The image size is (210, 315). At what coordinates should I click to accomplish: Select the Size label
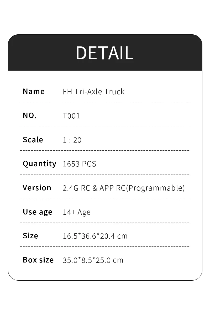(30, 236)
